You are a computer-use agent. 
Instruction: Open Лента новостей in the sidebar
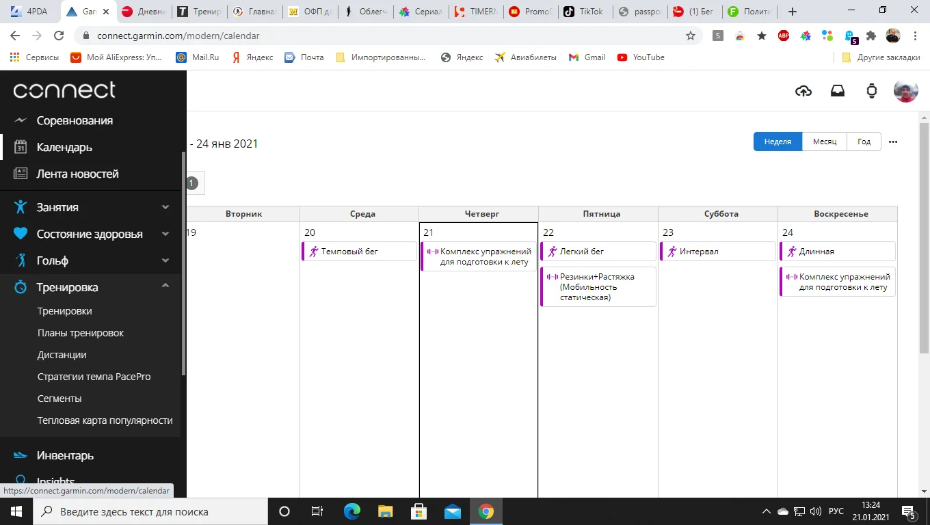tap(77, 174)
